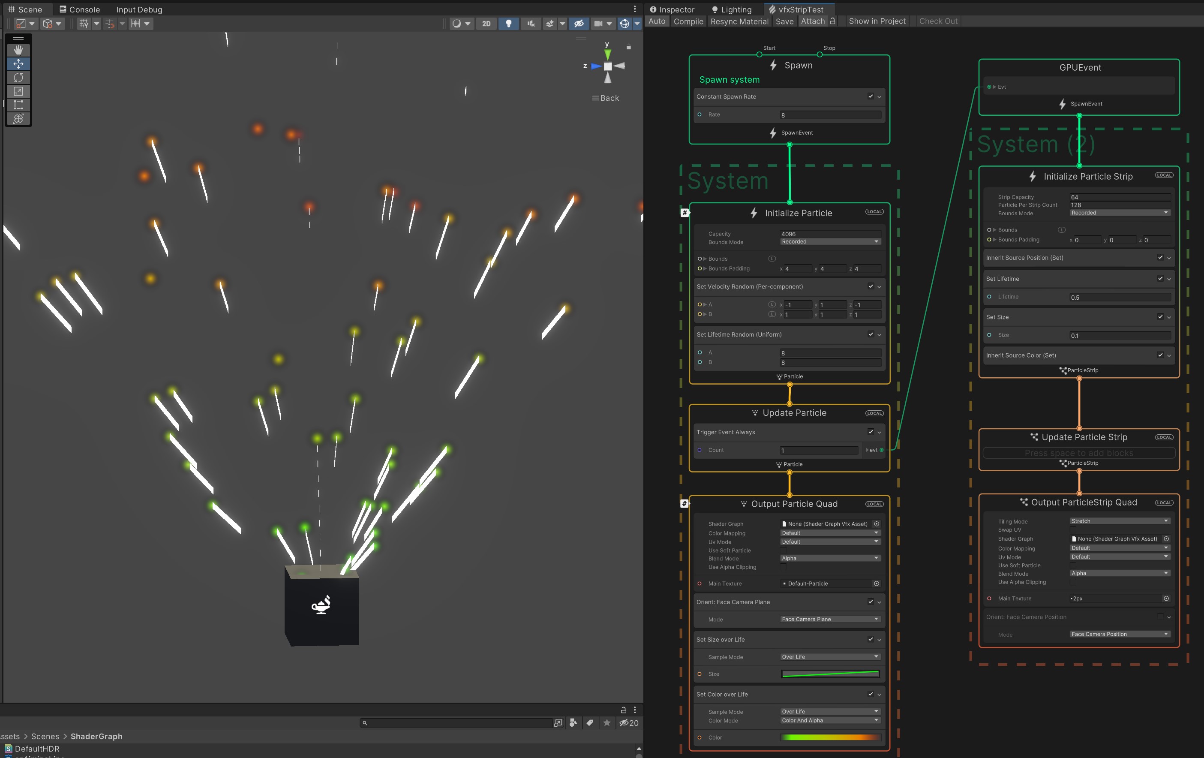Click the Compile button
The image size is (1204, 758).
pos(688,21)
